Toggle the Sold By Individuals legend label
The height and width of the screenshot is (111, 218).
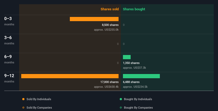(x=39, y=99)
